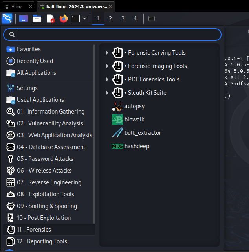Click the Settings sliders icon
Viewport: 249px width, 252px height.
tap(11, 88)
